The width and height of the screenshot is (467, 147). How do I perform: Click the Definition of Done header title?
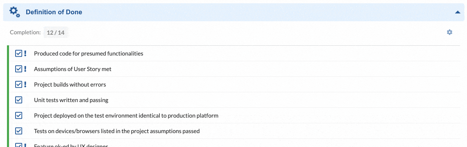click(x=54, y=12)
